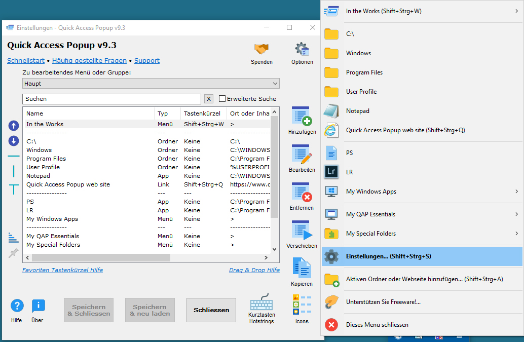Screen dimensions: 524x342
Task: Click the Name column header
Action: pos(89,113)
